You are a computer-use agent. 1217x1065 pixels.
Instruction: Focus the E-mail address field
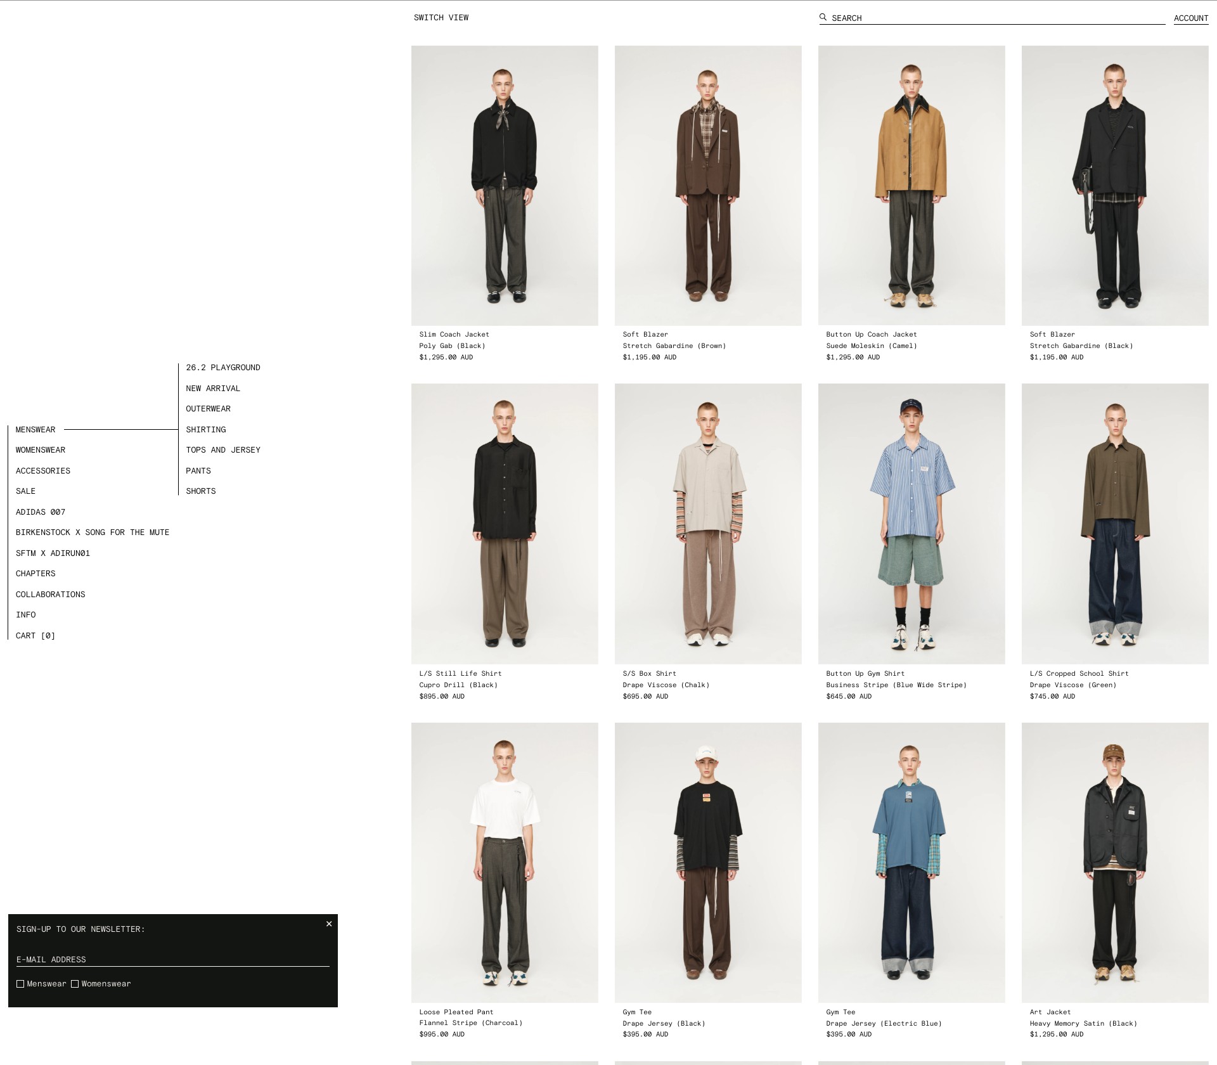(172, 959)
